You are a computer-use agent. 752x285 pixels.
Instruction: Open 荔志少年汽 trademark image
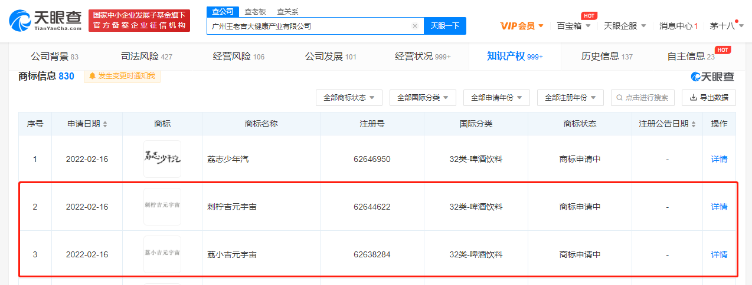(162, 159)
